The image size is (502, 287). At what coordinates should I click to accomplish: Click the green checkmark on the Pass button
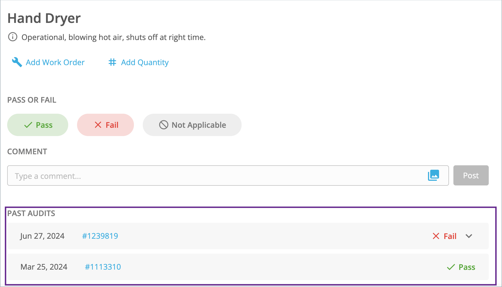28,125
